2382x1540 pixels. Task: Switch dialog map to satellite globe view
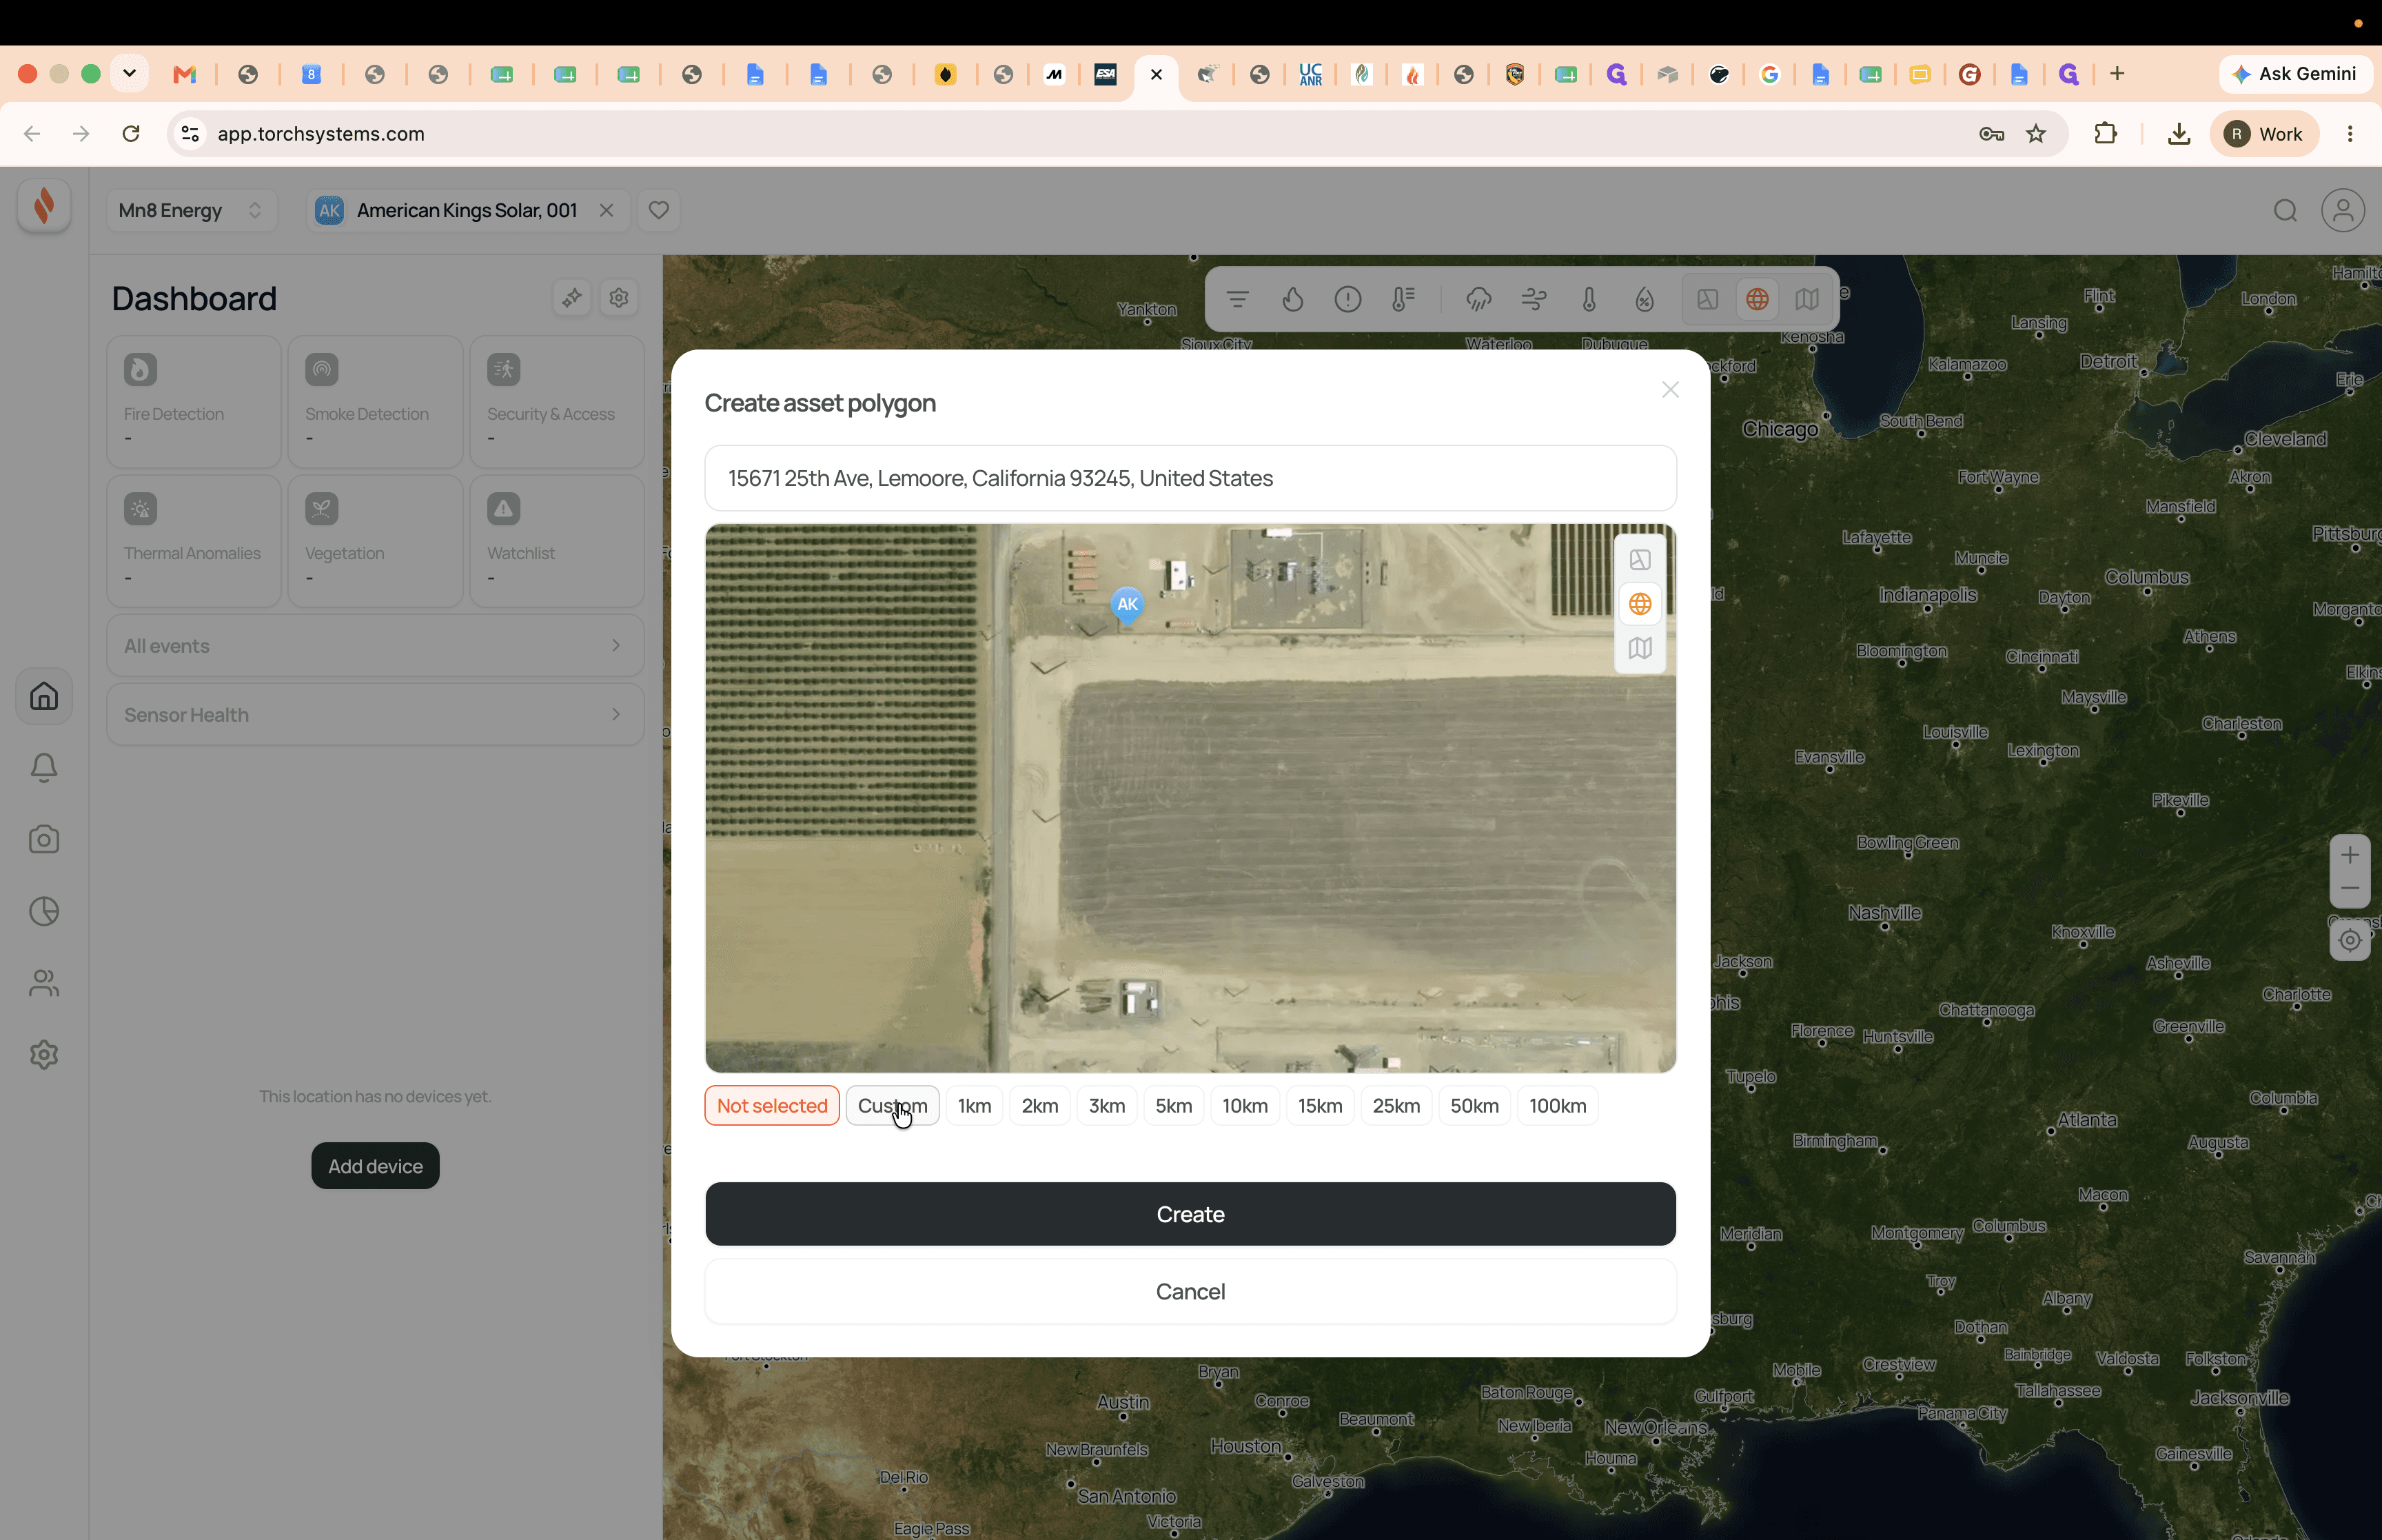point(1639,604)
